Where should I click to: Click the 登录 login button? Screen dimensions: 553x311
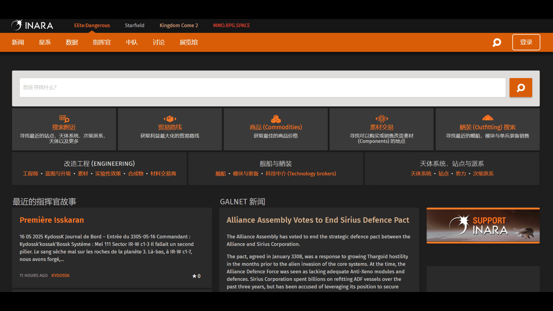pyautogui.click(x=526, y=42)
